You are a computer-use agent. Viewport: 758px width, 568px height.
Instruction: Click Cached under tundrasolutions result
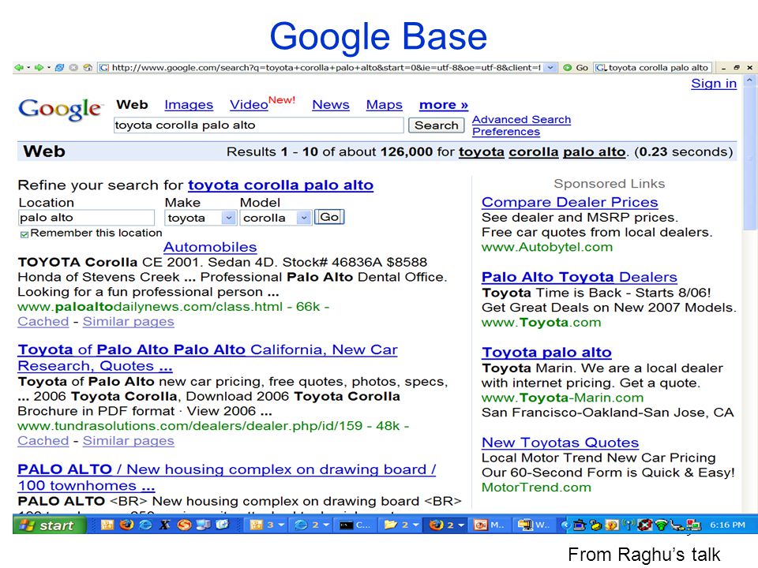[x=43, y=441]
